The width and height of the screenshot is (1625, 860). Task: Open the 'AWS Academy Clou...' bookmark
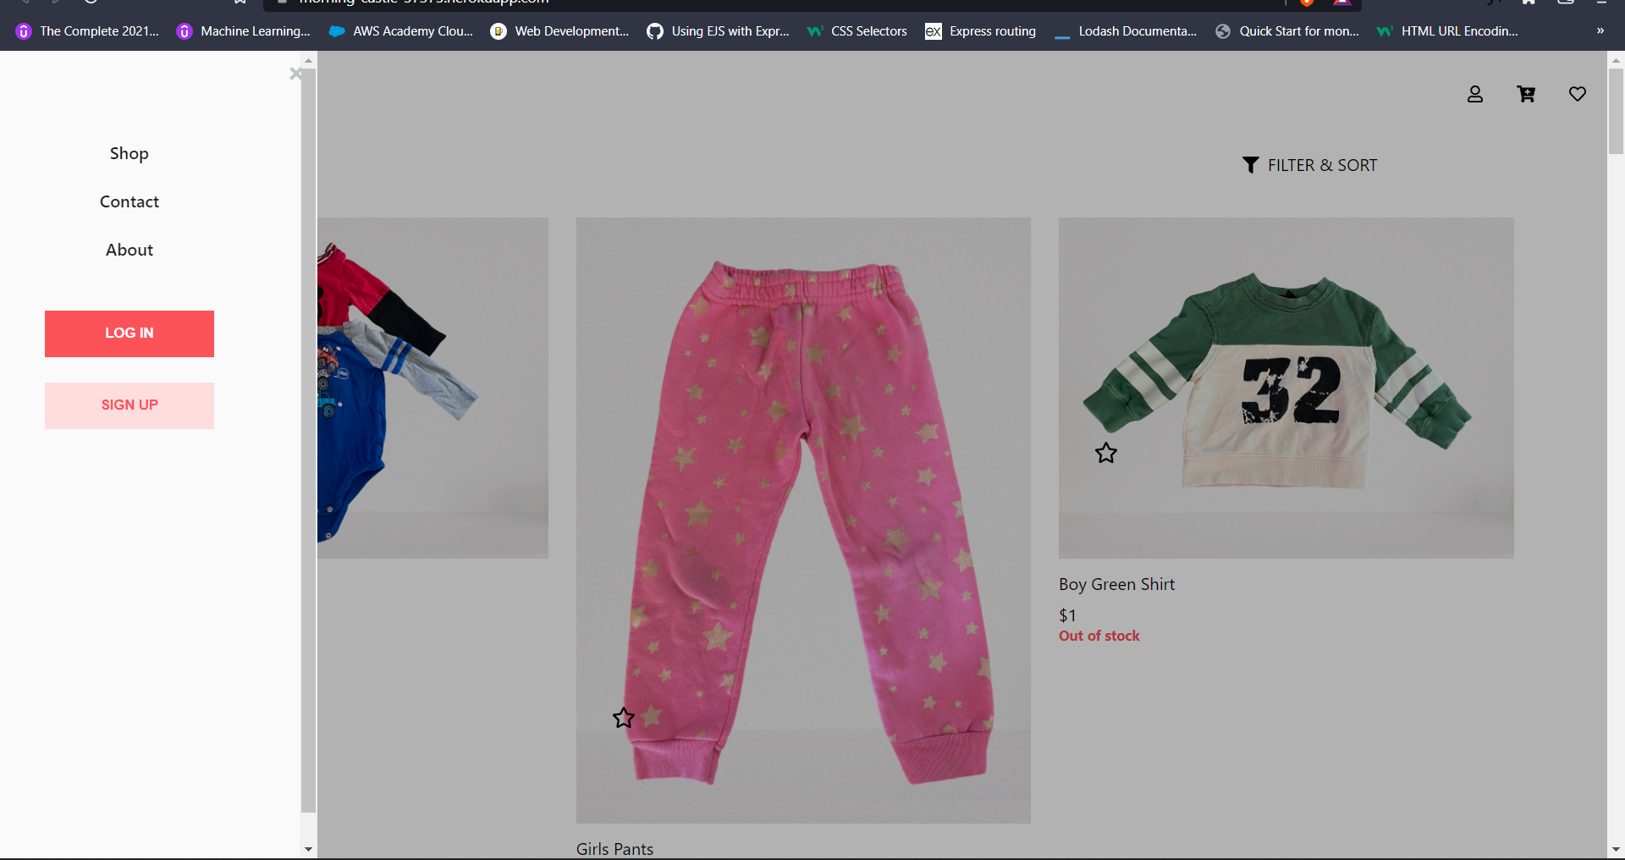pos(400,31)
